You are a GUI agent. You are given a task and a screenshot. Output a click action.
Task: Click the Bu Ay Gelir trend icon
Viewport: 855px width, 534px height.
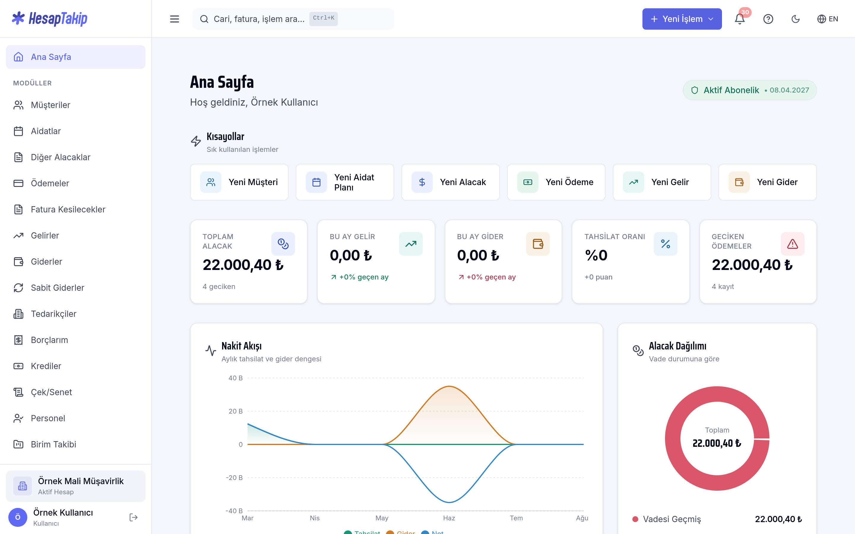[411, 244]
